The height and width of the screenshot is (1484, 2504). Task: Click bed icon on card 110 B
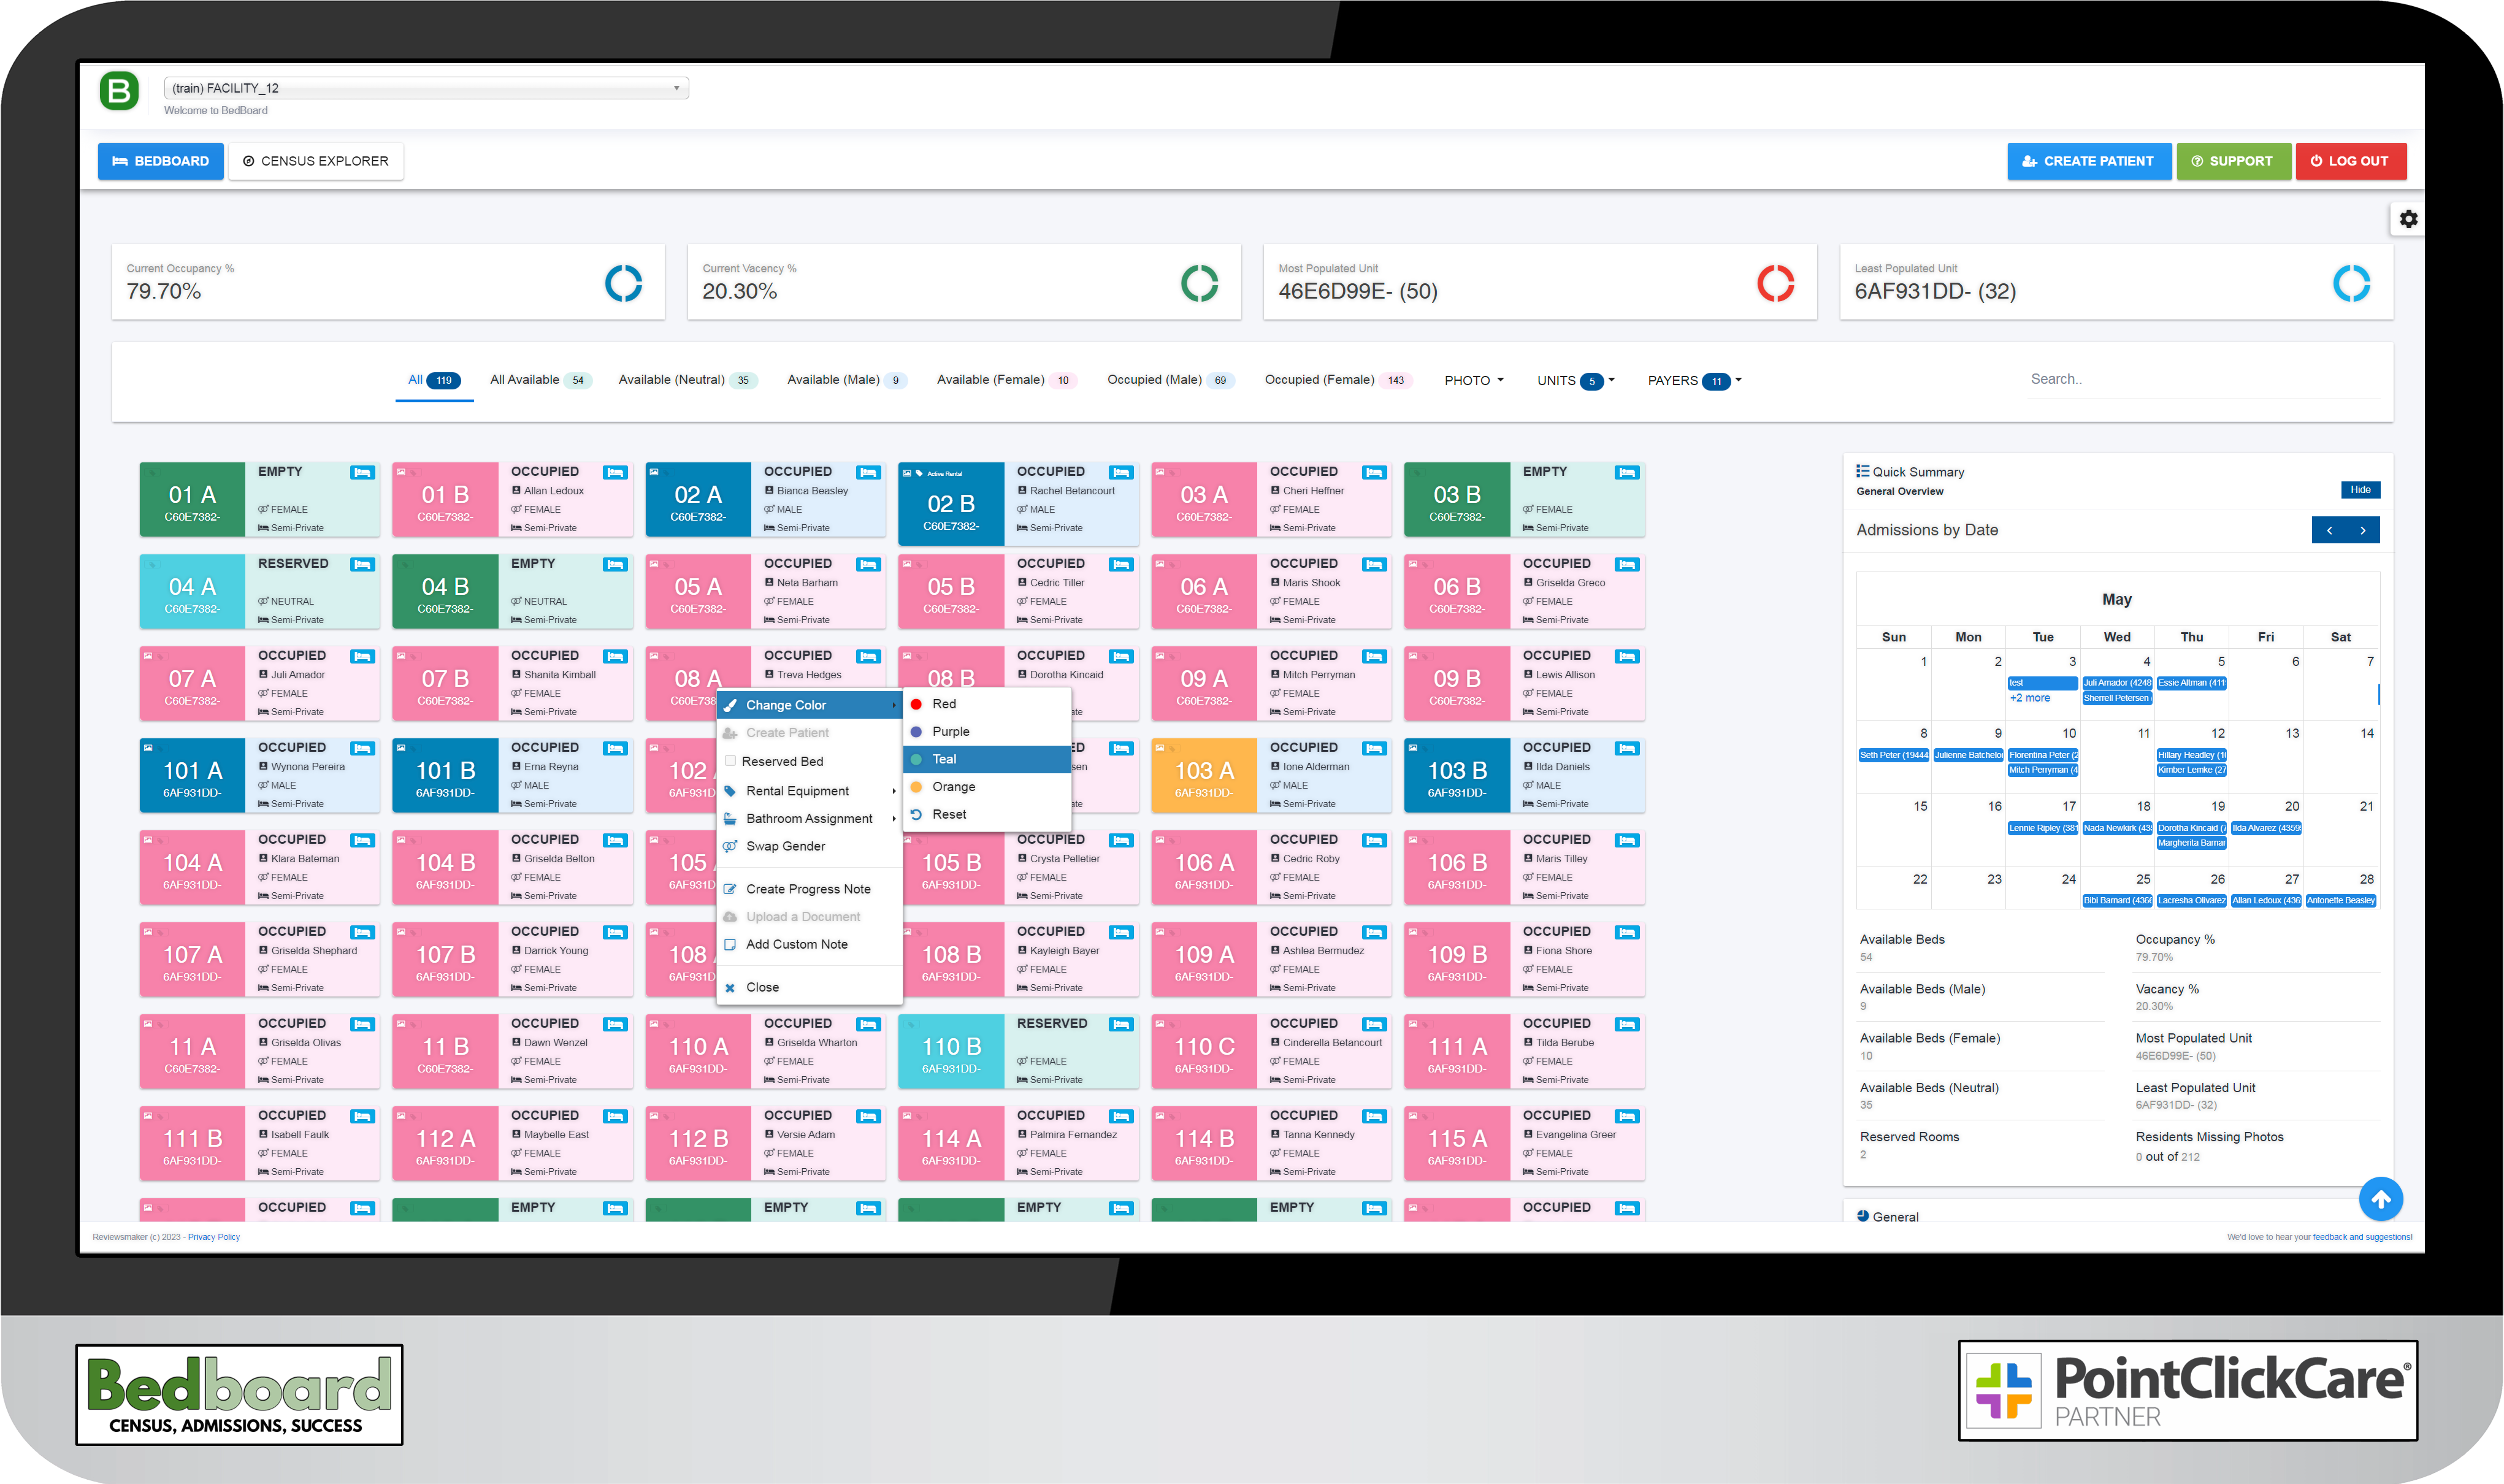coord(1121,1024)
